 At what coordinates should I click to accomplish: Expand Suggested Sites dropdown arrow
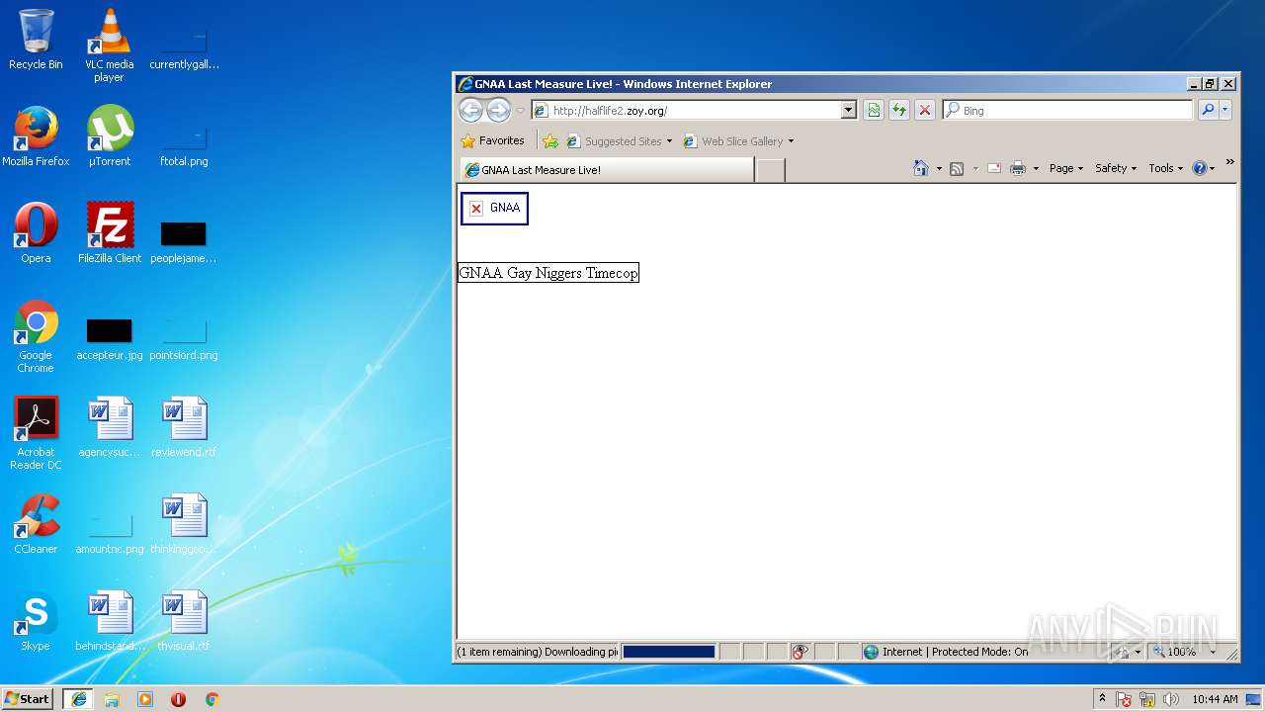point(669,141)
